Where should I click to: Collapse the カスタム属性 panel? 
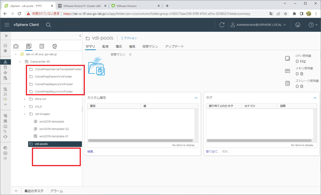click(196, 98)
